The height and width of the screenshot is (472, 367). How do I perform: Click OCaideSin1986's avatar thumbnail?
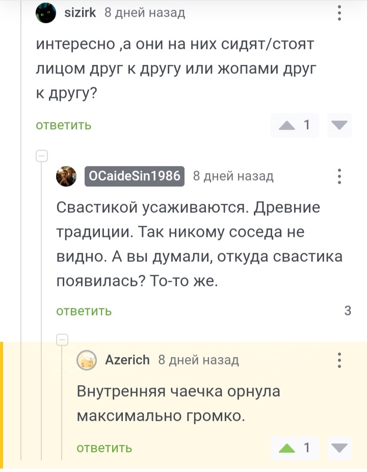(x=66, y=176)
